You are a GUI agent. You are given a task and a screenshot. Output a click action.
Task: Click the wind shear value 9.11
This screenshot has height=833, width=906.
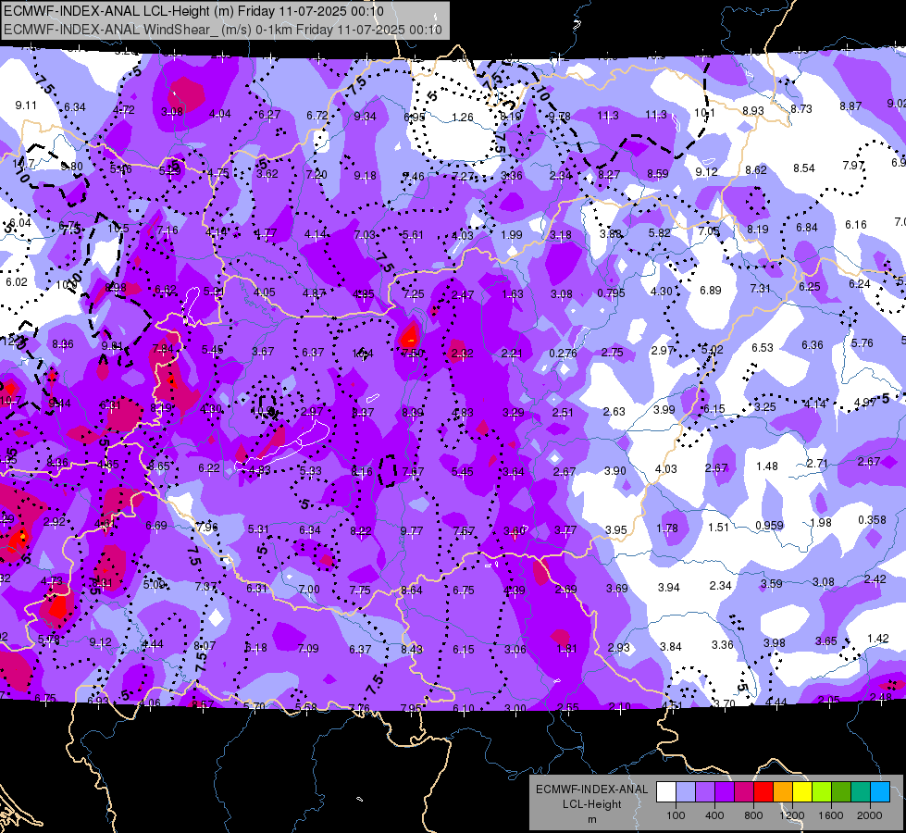[x=26, y=106]
